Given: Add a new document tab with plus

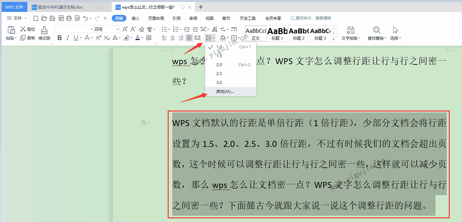Looking at the screenshot, I should [x=200, y=7].
